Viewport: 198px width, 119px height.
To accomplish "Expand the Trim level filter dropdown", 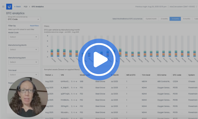I will (23, 75).
